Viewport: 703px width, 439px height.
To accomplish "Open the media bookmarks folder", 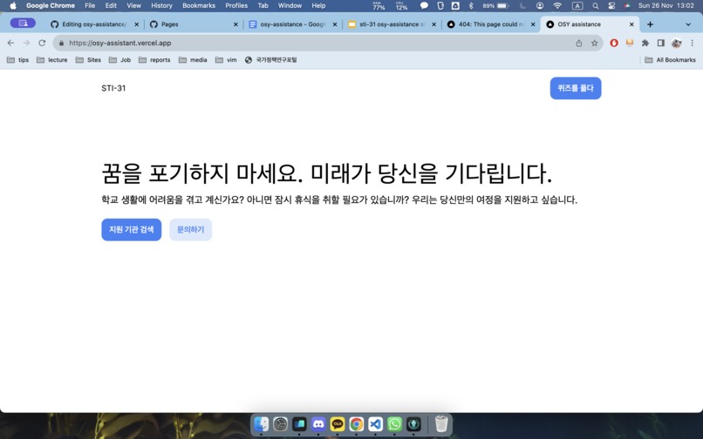I will [193, 59].
